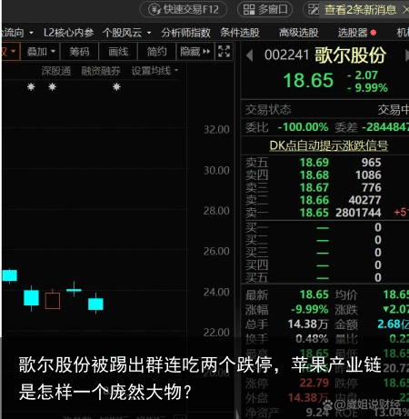Screen dimensions: 409x419
Task: Click the 深股通 label
Action: tap(56, 71)
